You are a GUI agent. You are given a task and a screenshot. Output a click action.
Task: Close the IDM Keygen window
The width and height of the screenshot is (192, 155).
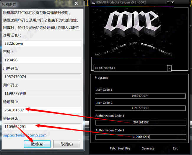point(173,2)
